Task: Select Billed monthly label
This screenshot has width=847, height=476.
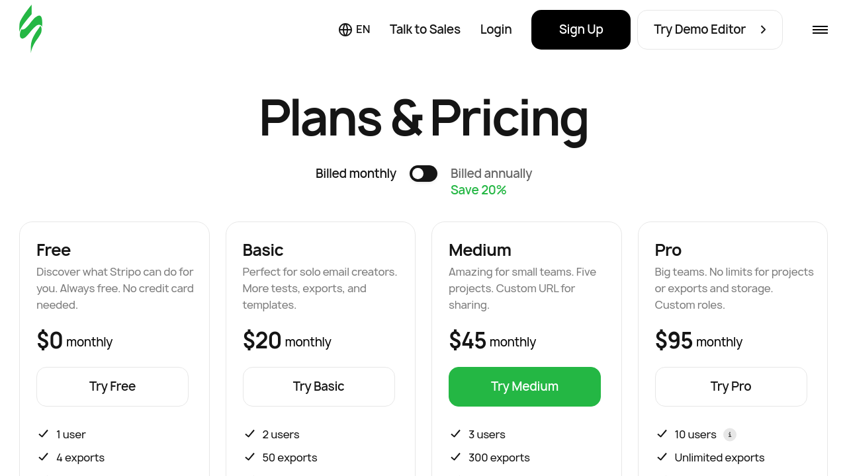Action: (355, 173)
